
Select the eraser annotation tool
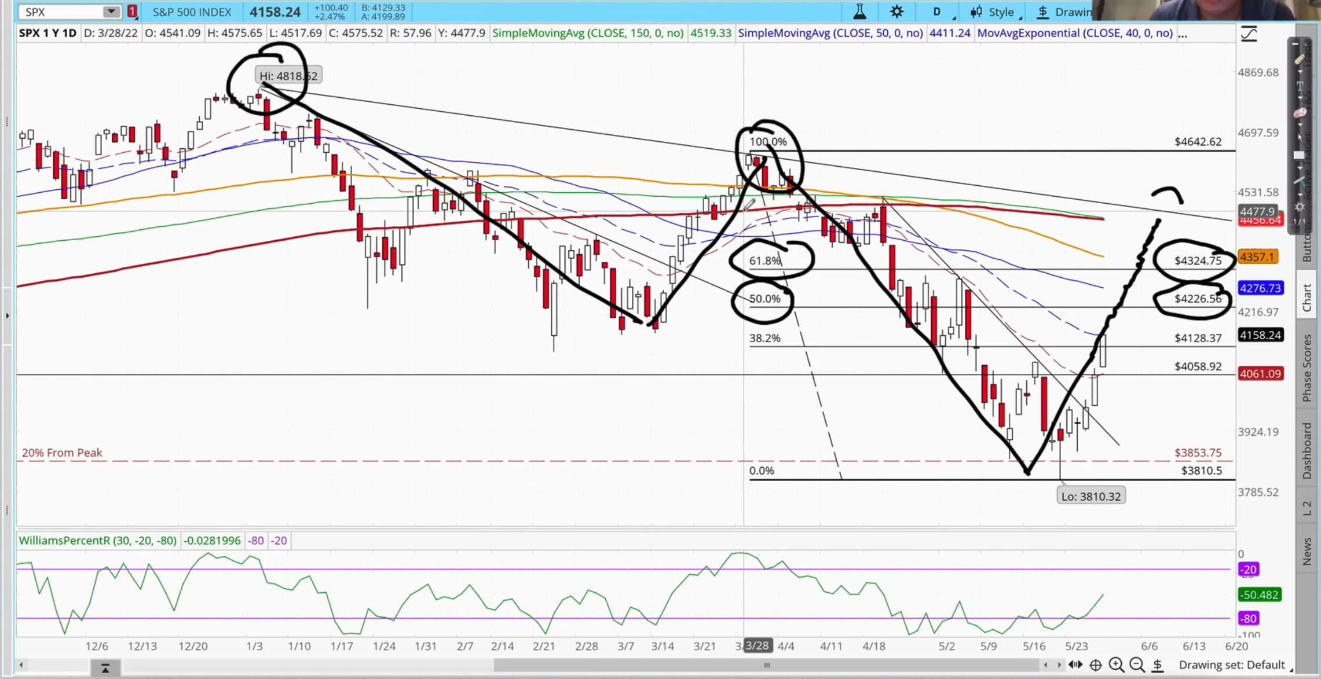coord(1300,113)
